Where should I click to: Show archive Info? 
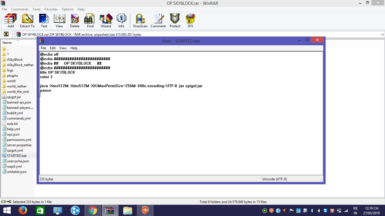121,21
